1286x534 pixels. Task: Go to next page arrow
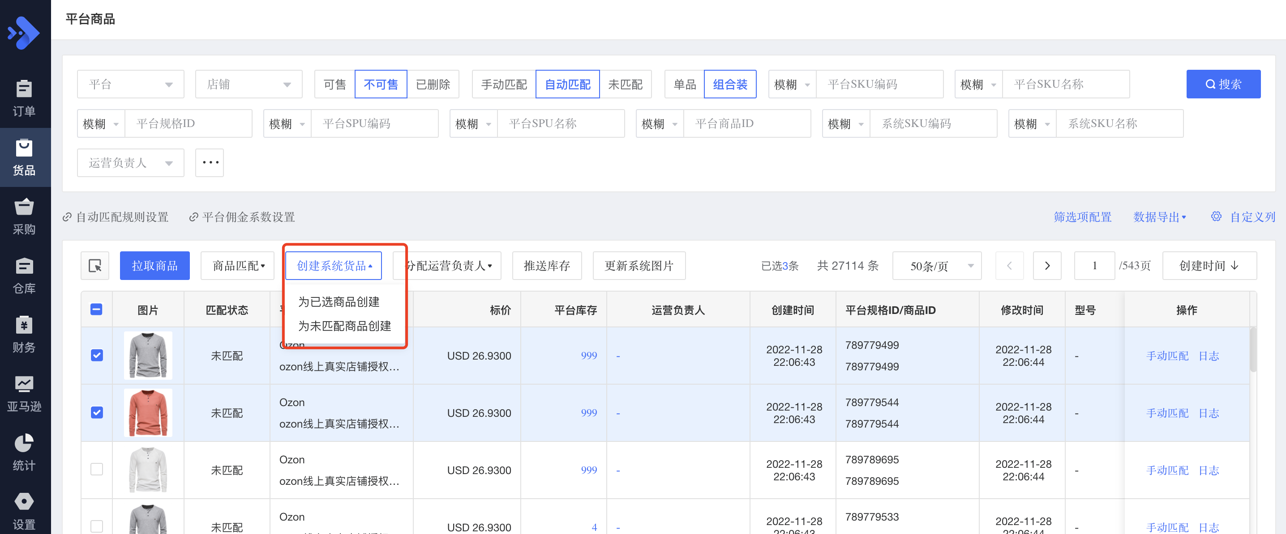pyautogui.click(x=1047, y=266)
